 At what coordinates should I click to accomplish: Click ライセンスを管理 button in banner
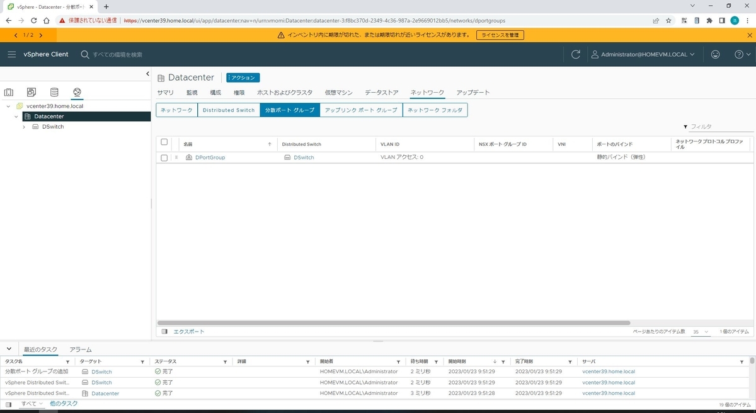[x=500, y=35]
